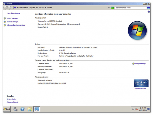Click the genuine Microsoft software badge
Image resolution: width=153 pixels, height=115 pixels.
(141, 83)
